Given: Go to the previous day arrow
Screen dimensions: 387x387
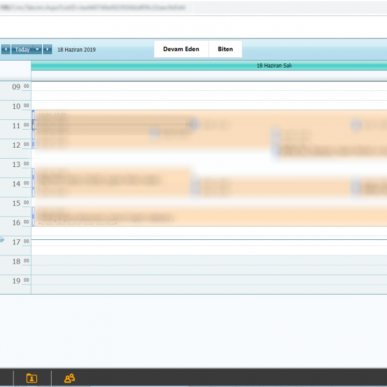Looking at the screenshot, I should pyautogui.click(x=5, y=50).
